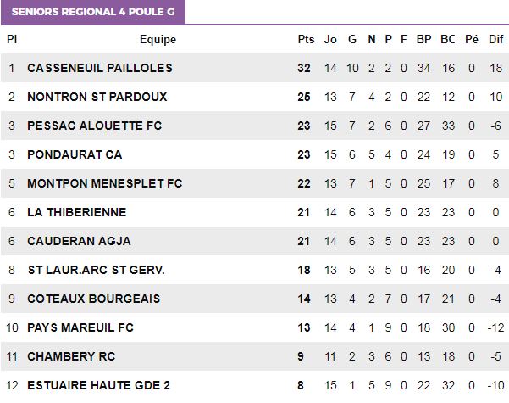
Task: Select Montpon Menesplet FC in the standings
Action: point(104,183)
